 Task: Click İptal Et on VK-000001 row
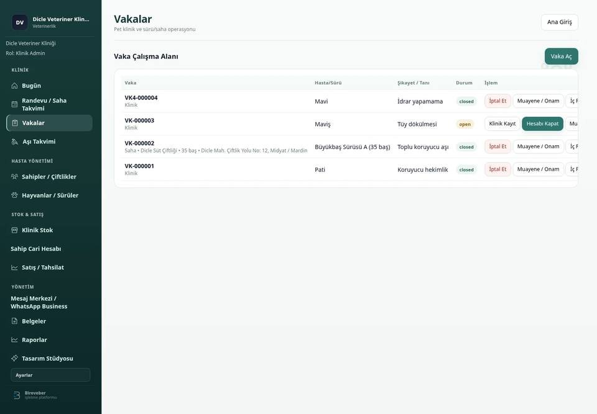497,169
